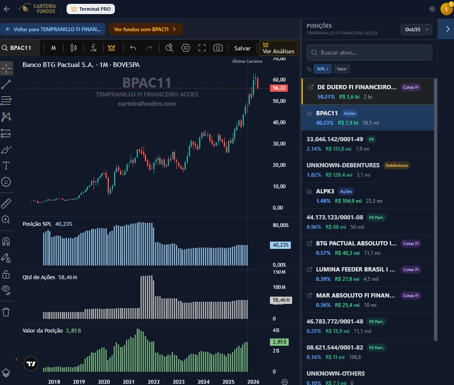Viewport: 454px width, 385px height.
Task: Select the trend line tool
Action: tap(6, 85)
